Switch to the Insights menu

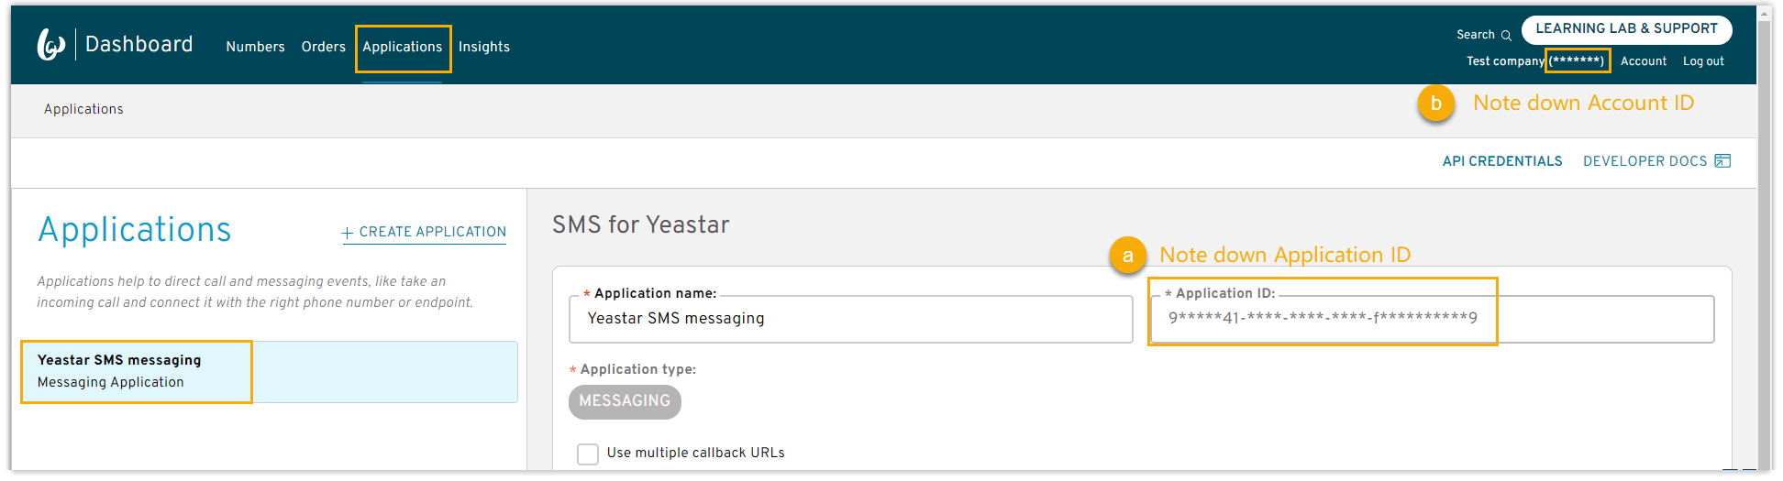click(x=483, y=47)
